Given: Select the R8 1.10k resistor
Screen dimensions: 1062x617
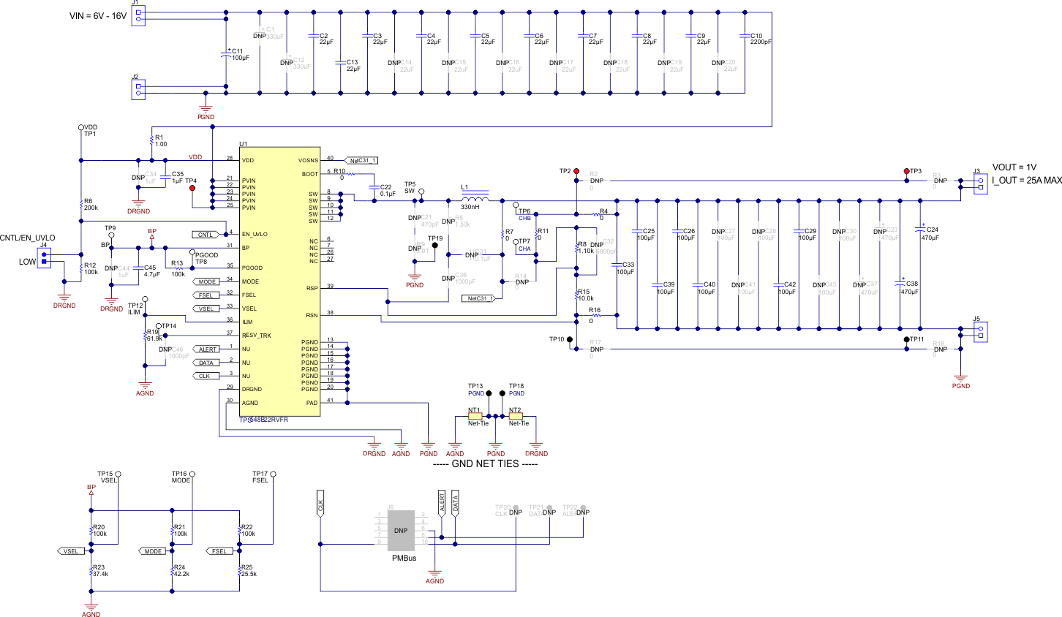Looking at the screenshot, I should [x=576, y=247].
